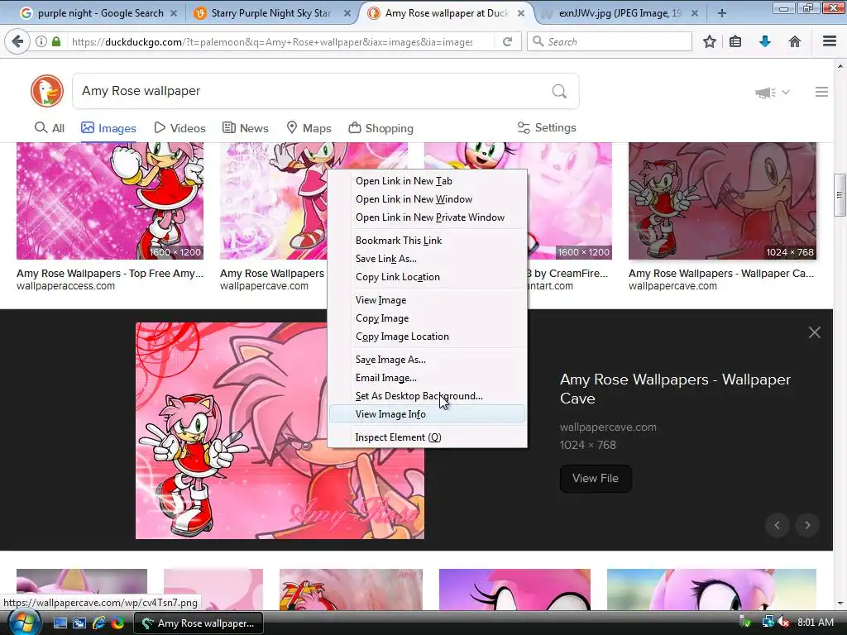
Task: Open the 1024 × 768 Amy Rose thumbnail
Action: pyautogui.click(x=722, y=201)
